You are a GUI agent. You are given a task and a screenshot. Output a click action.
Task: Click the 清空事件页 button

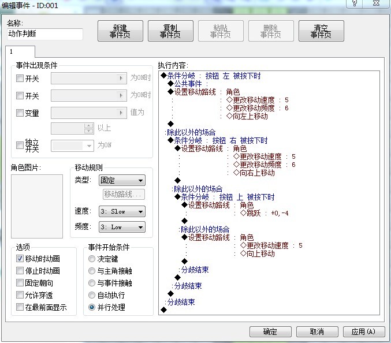(321, 31)
